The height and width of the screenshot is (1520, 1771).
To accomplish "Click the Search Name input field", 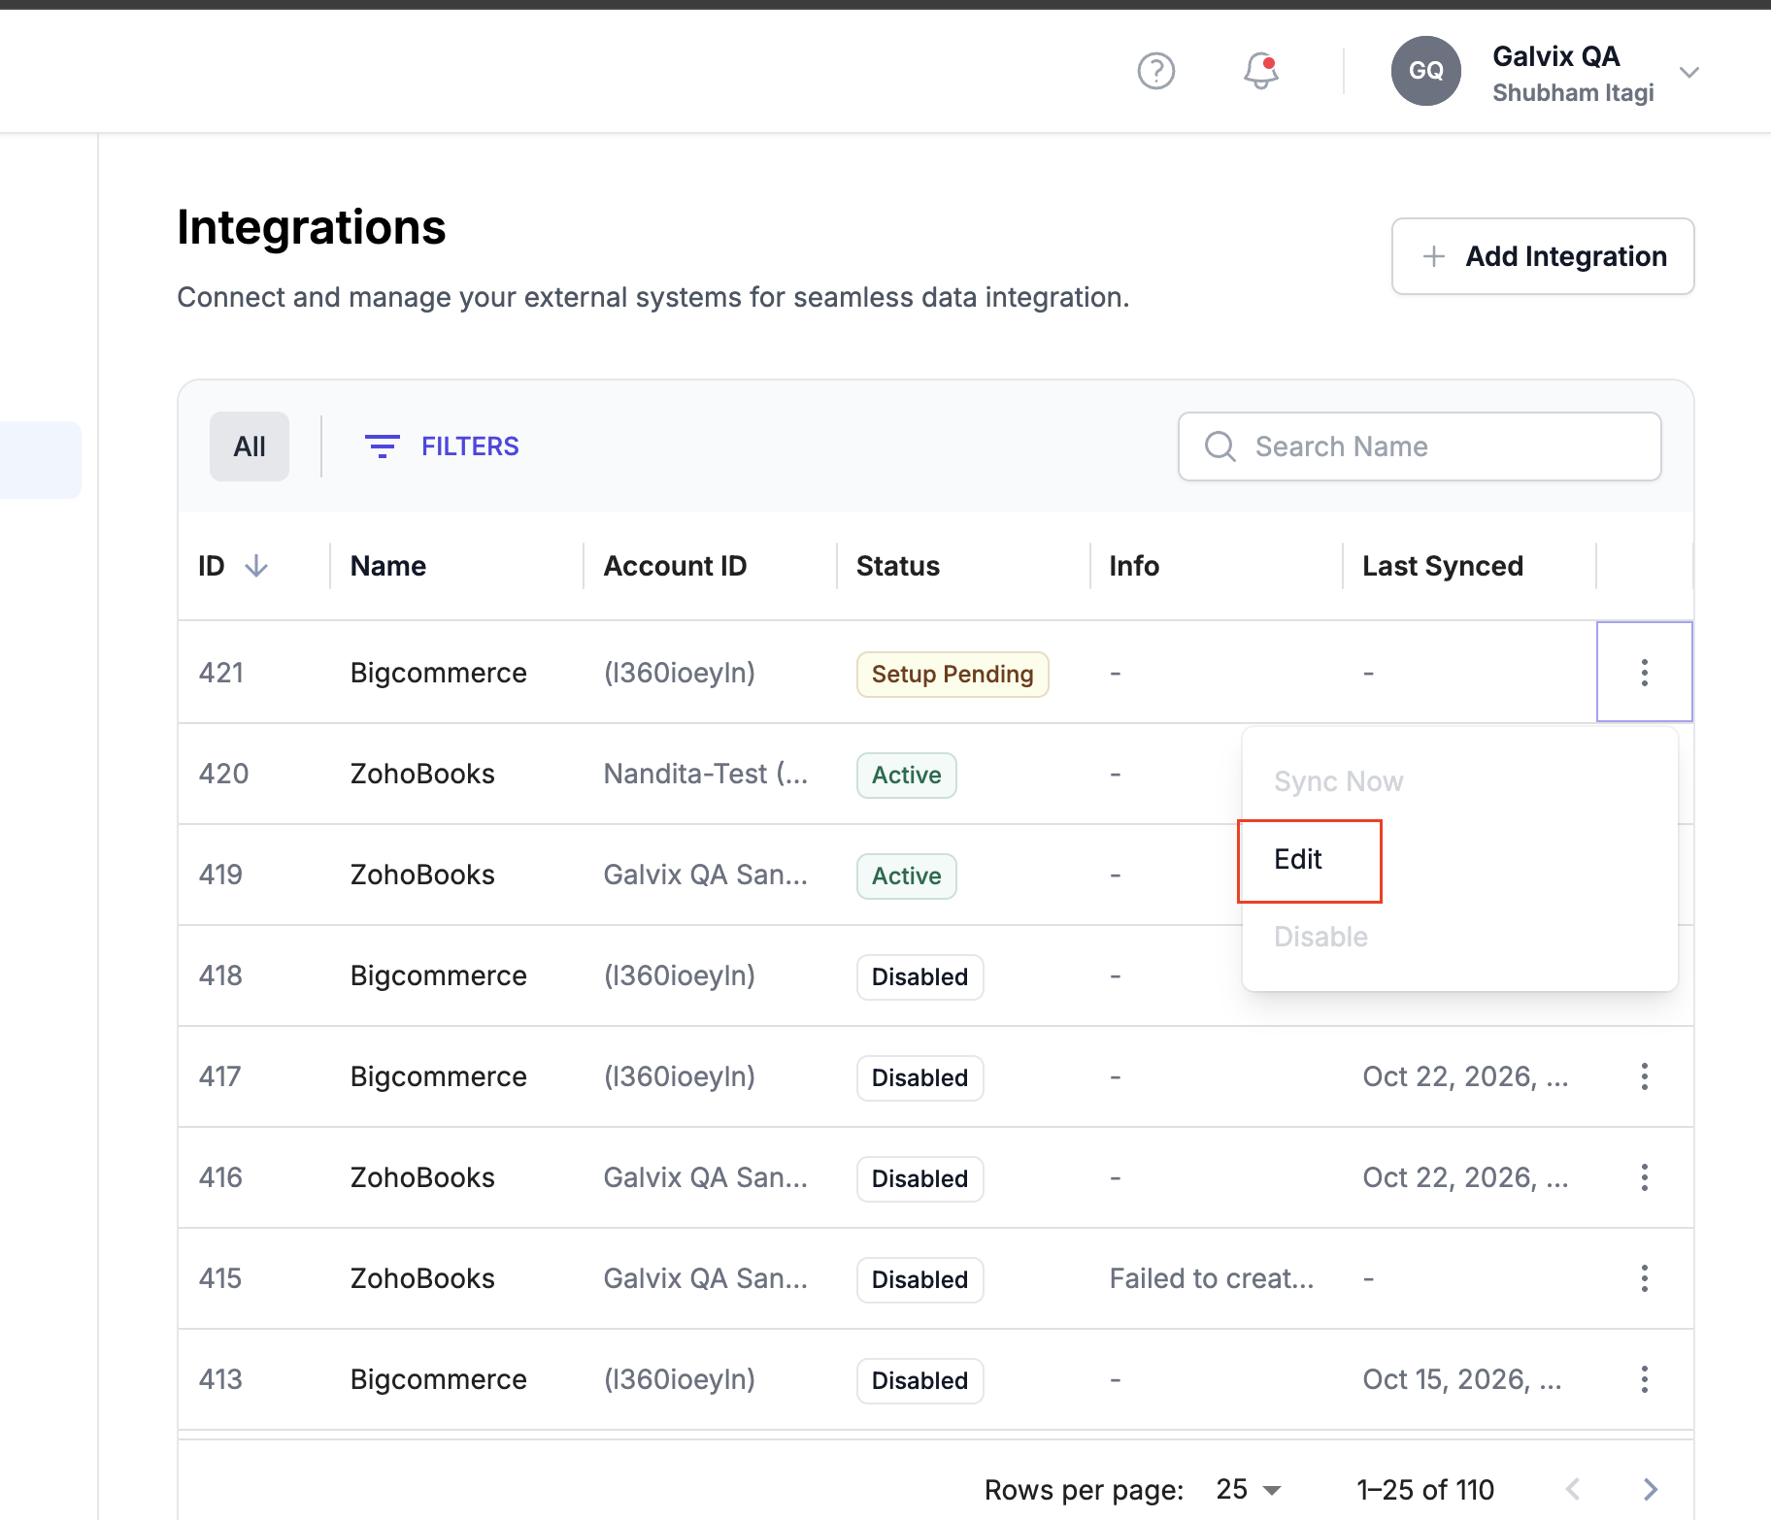I will click(1420, 446).
